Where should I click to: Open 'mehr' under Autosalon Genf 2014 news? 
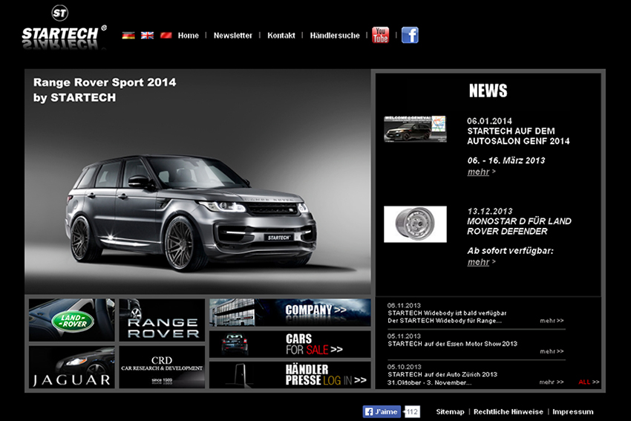(x=479, y=172)
